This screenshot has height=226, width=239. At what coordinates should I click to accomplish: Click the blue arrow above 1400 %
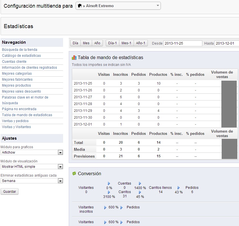(x=140, y=184)
